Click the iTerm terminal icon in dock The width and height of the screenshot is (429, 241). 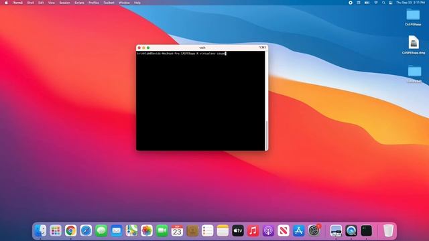click(x=366, y=230)
